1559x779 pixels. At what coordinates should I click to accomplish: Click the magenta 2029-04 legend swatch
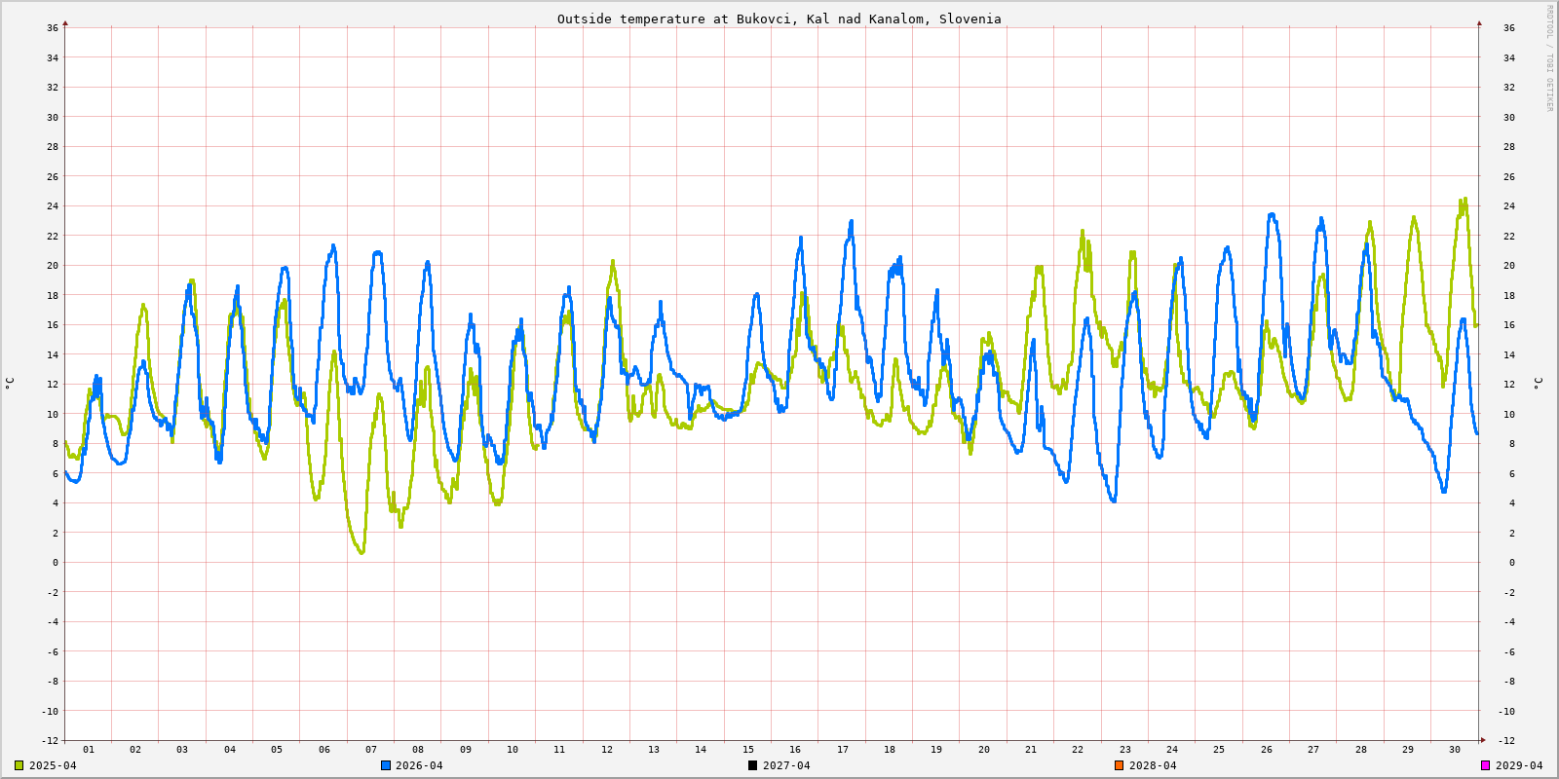click(1485, 765)
